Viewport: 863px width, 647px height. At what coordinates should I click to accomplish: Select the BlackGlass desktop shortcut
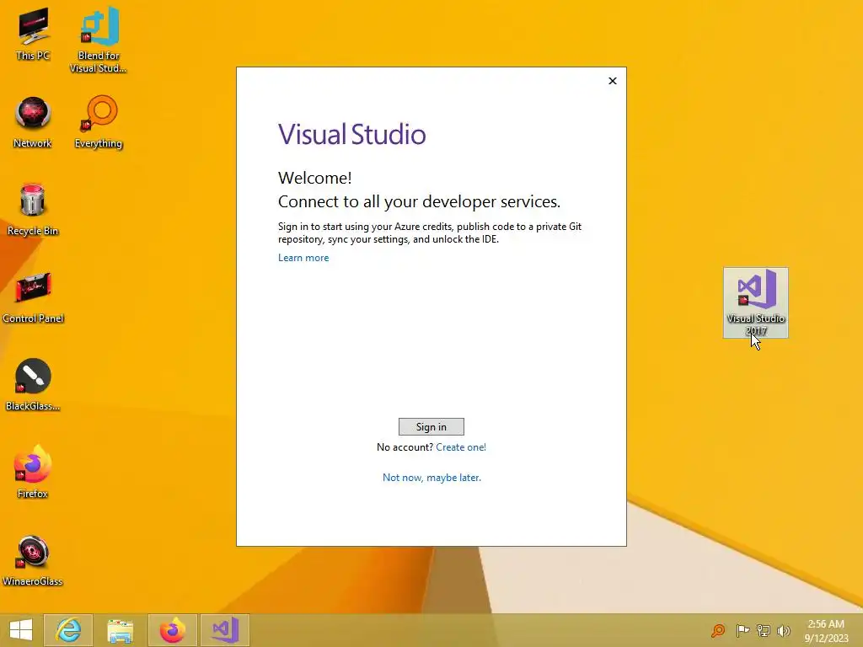point(33,384)
